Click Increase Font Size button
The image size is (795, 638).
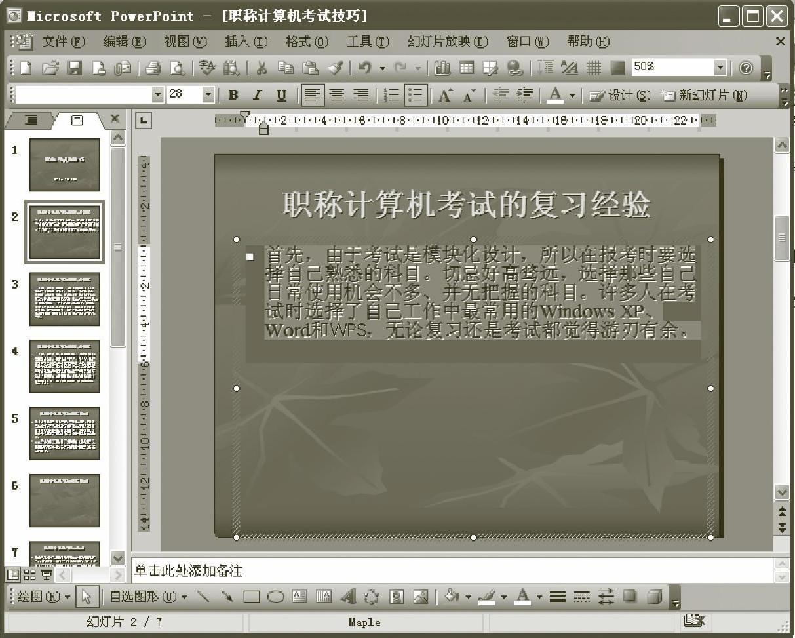click(x=446, y=96)
